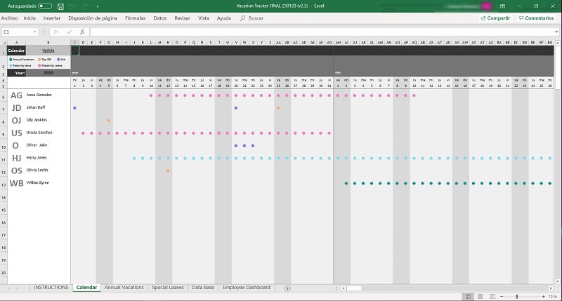Click the year value 2020 cell

(48, 73)
